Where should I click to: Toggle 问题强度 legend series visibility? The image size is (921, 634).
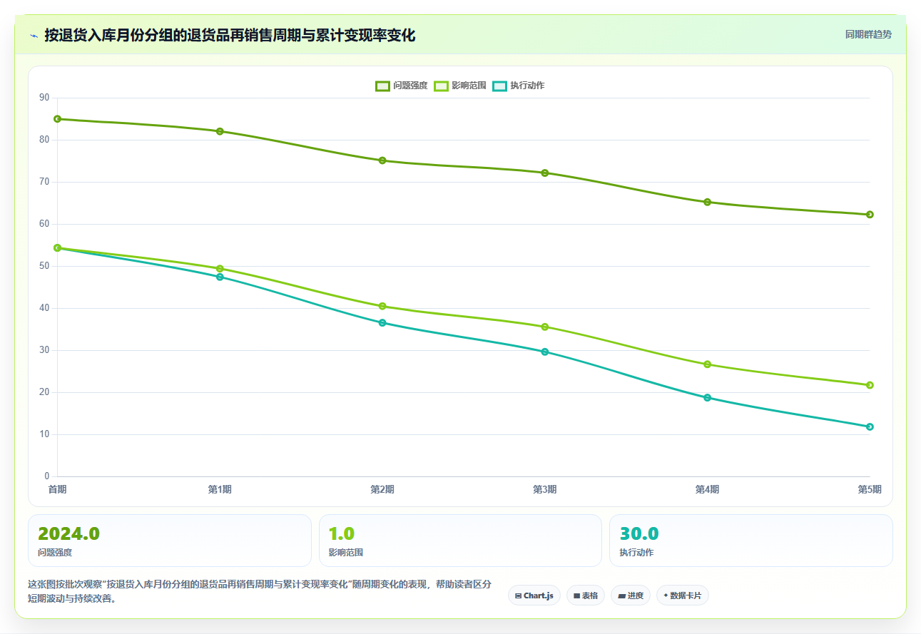(402, 86)
